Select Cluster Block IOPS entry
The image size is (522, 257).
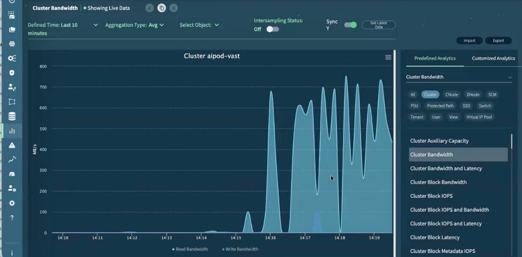(x=458, y=196)
